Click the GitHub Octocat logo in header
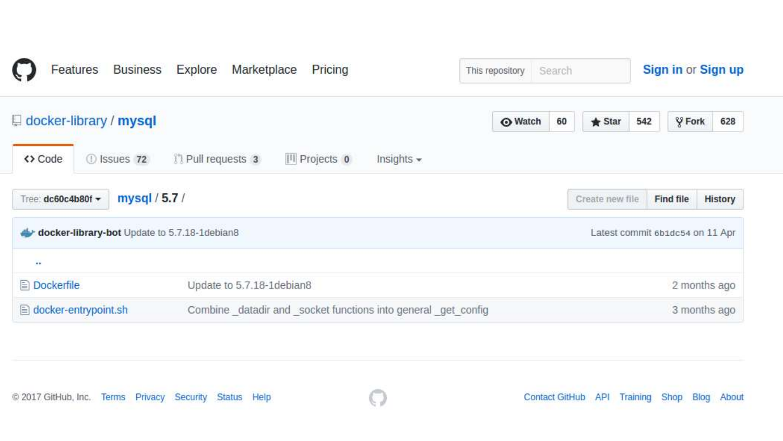Viewport: 783px width, 441px height. pyautogui.click(x=24, y=70)
